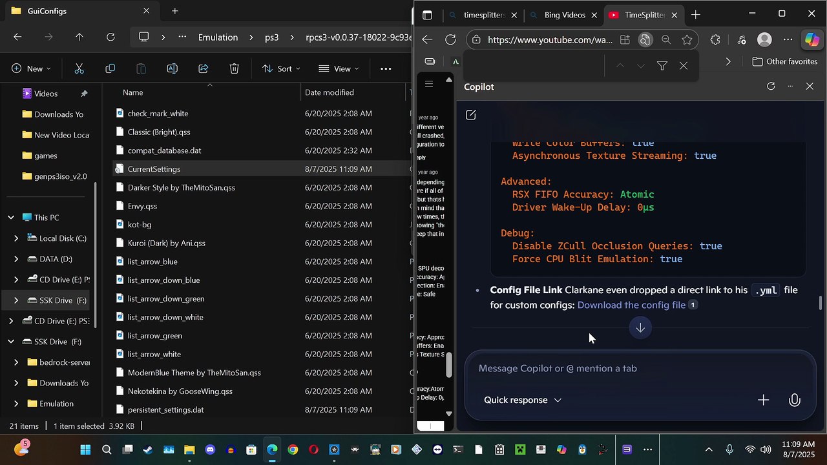Viewport: 827px width, 465px height.
Task: Expand DATA (D:) tree node
Action: [16, 259]
